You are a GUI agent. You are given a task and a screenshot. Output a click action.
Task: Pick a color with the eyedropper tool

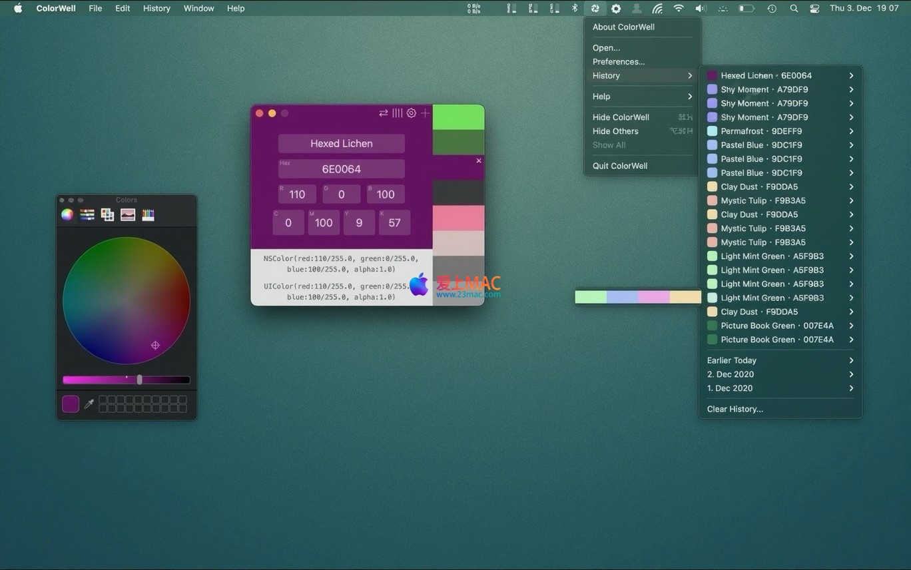89,404
